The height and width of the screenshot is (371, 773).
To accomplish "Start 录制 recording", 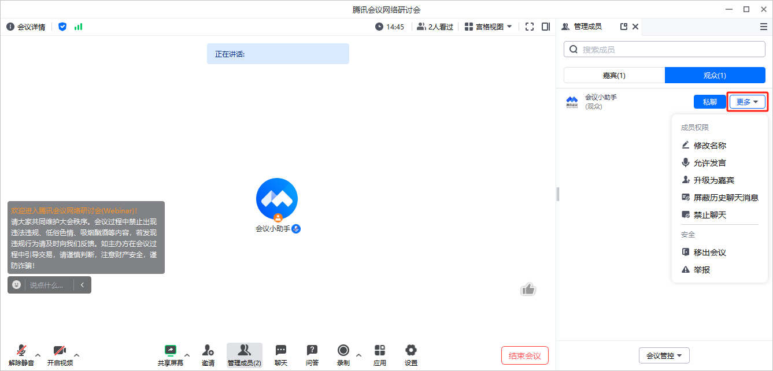I will click(x=343, y=355).
